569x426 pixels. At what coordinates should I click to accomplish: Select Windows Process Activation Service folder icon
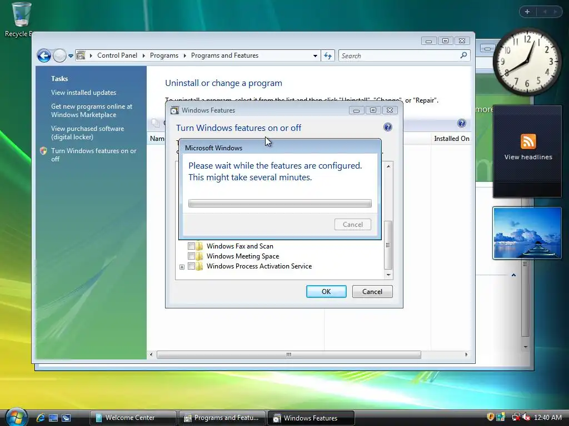199,266
